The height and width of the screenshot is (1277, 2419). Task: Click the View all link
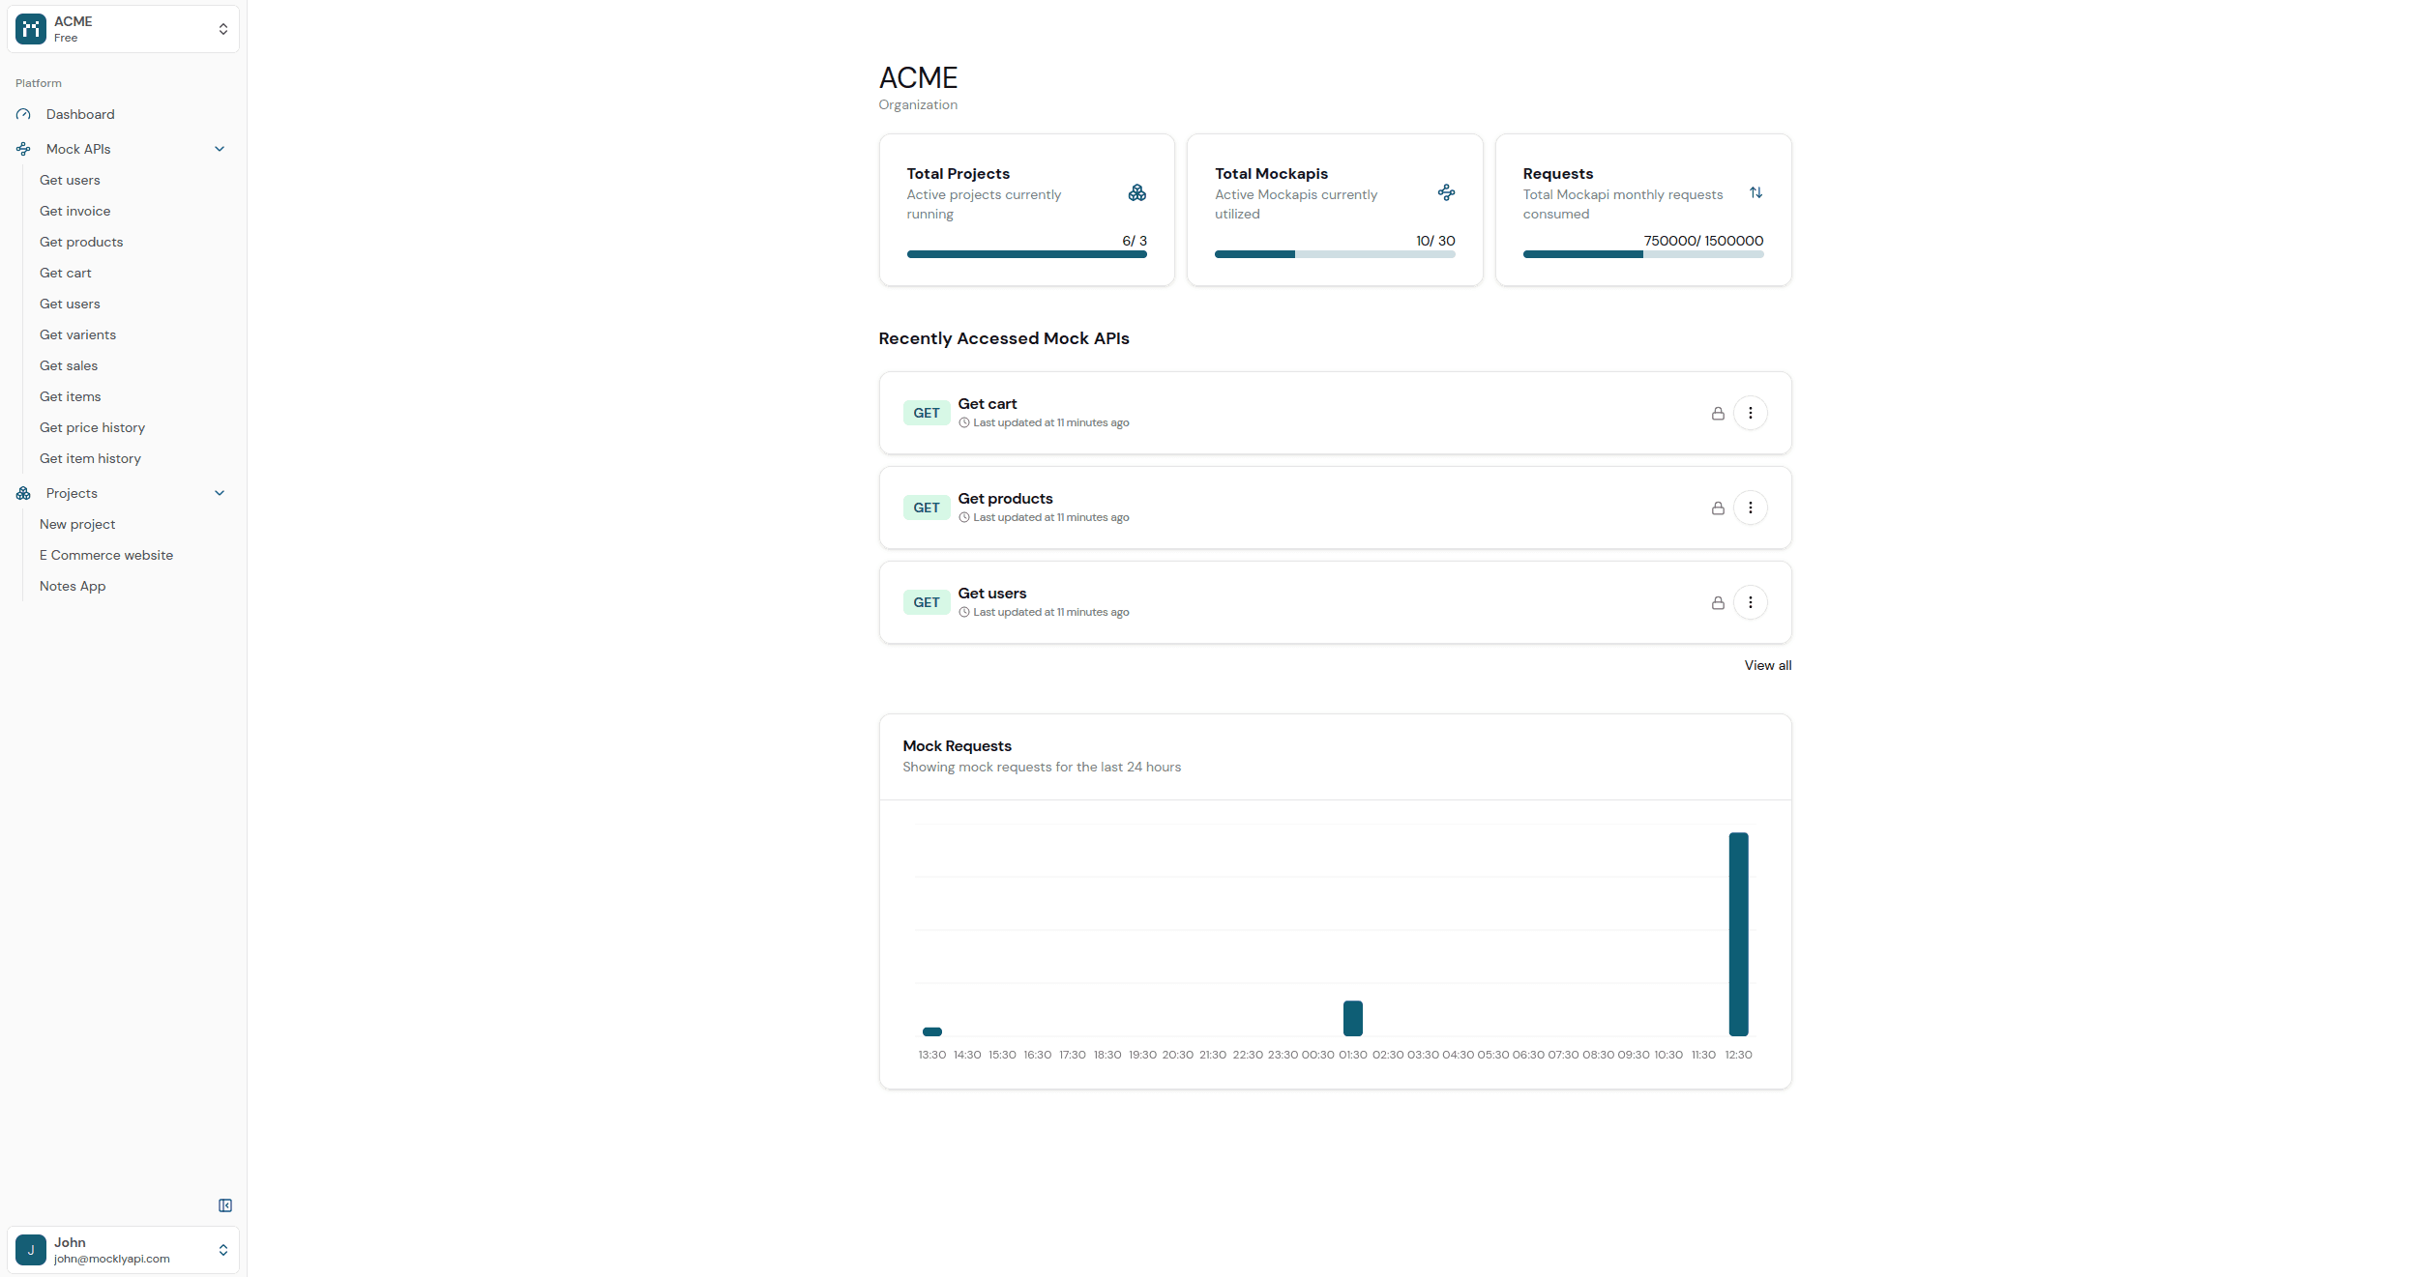pyautogui.click(x=1767, y=665)
